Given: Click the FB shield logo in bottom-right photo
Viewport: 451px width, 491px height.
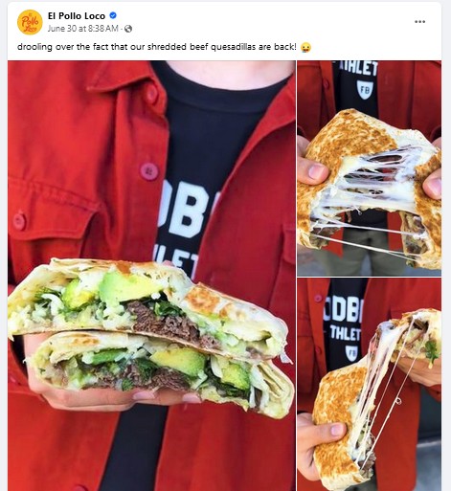Looking at the screenshot, I should (x=351, y=353).
